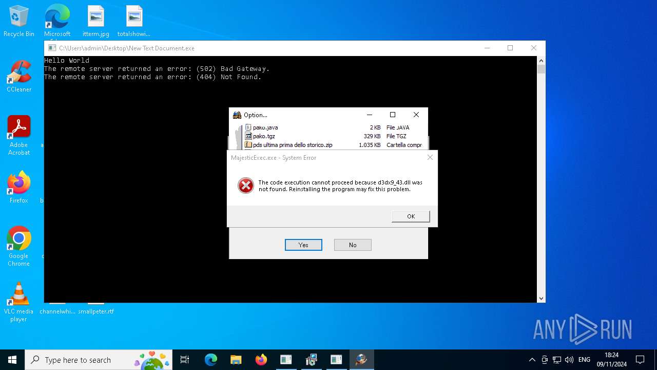Select pako.tgz in the file list

point(264,136)
